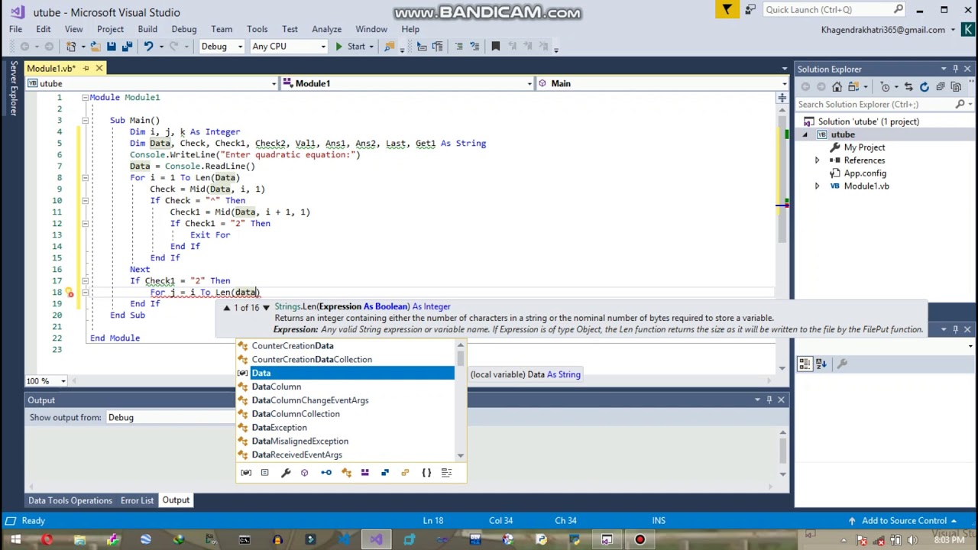Open the 100 % zoom dropdown
The image size is (978, 550).
(x=47, y=380)
